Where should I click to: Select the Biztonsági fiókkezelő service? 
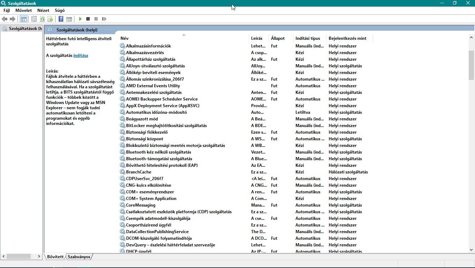[246, 132]
